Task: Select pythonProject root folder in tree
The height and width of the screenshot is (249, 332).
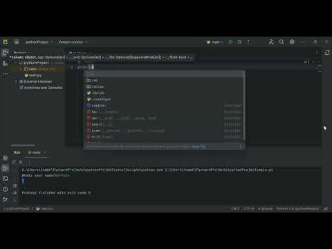Action: (x=34, y=63)
